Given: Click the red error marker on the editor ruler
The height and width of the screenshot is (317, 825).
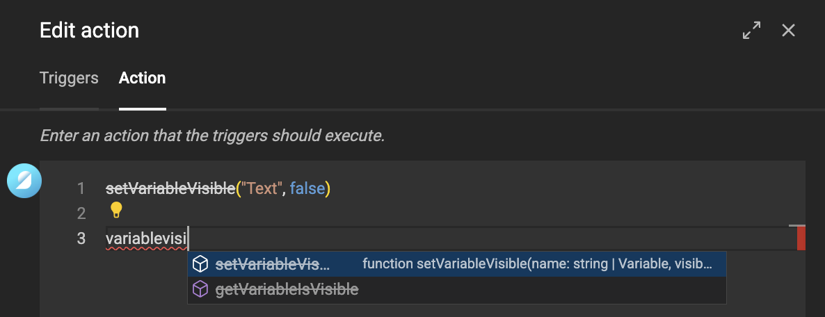Looking at the screenshot, I should point(801,238).
